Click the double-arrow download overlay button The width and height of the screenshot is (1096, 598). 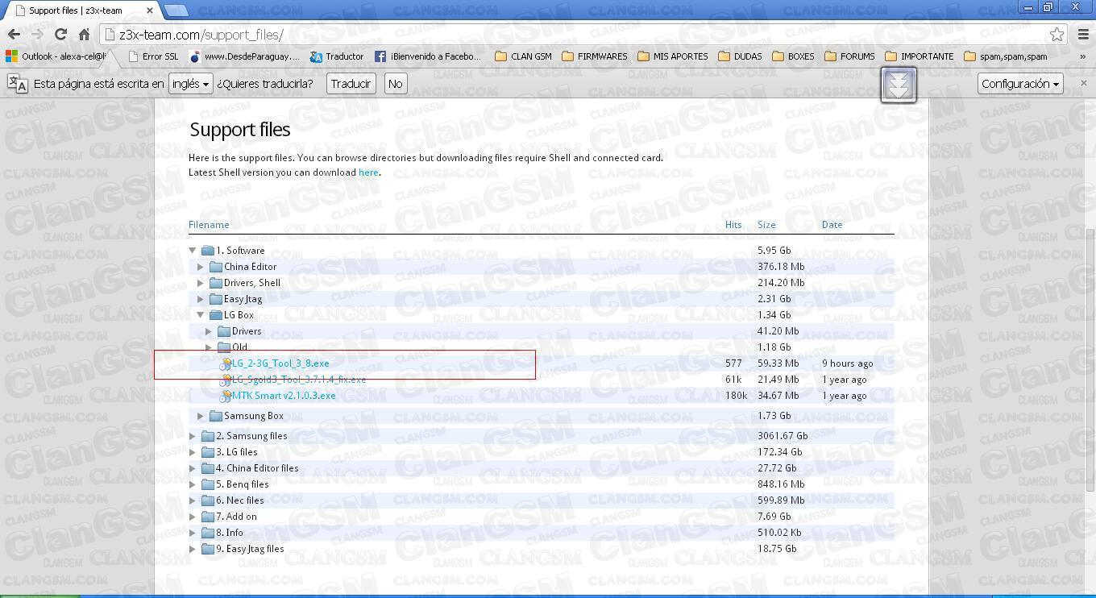point(899,84)
